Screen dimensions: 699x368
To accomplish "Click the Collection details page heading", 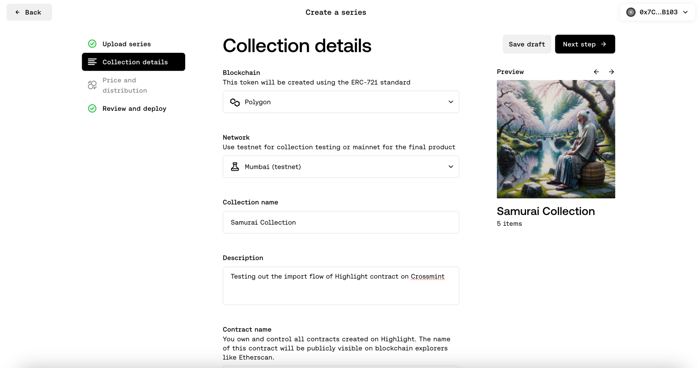I will coord(297,46).
